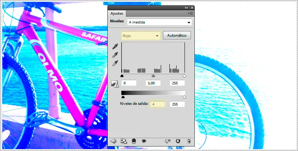Open the Ajustes panel flyout menu

190,13
